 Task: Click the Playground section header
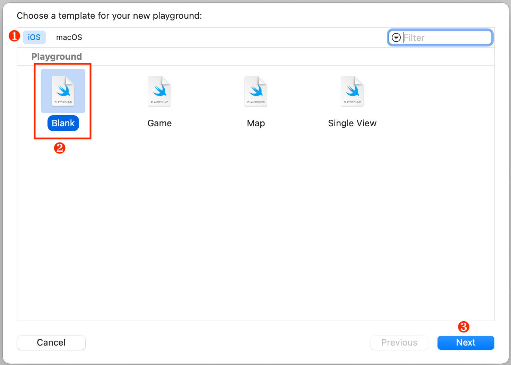tap(57, 57)
